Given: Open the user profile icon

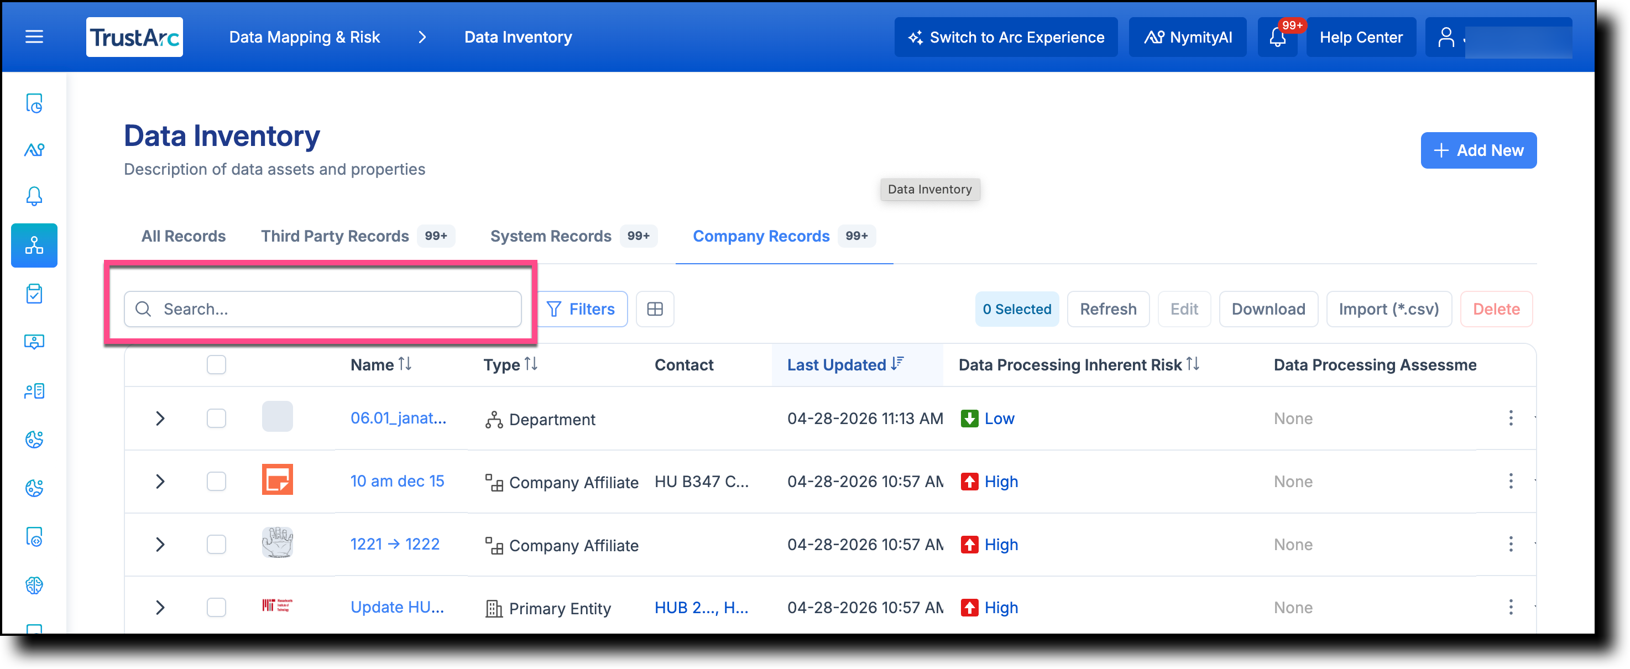Looking at the screenshot, I should click(1446, 36).
